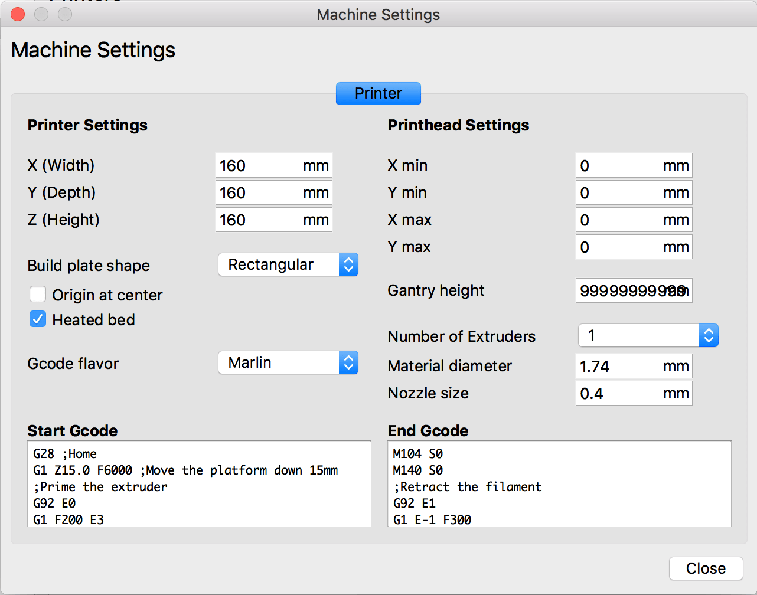Click inside the Start Gcode text area

200,483
